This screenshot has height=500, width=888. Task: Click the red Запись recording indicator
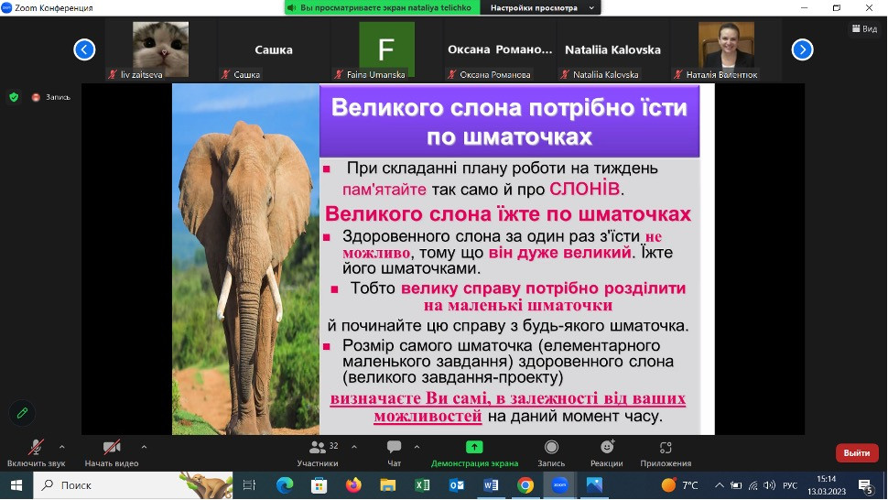51,97
